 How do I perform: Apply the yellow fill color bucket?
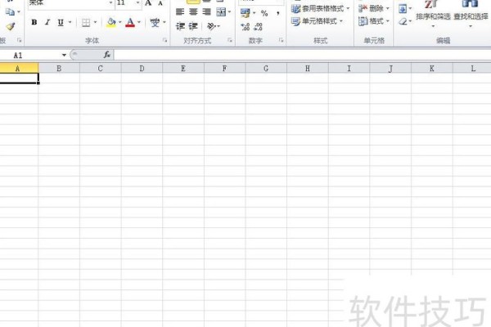(111, 22)
